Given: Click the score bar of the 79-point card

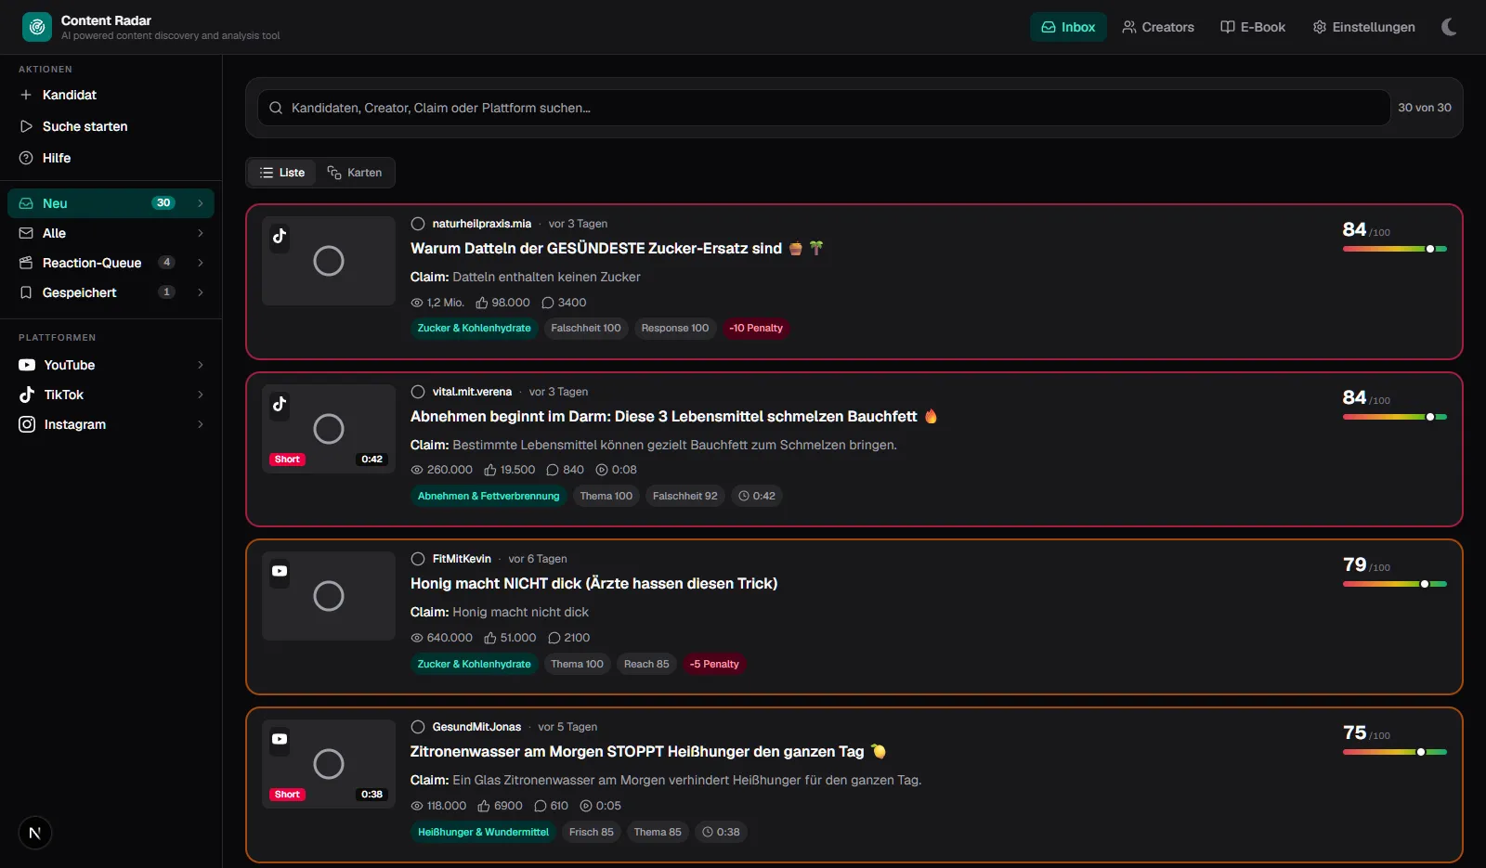Looking at the screenshot, I should tap(1395, 584).
